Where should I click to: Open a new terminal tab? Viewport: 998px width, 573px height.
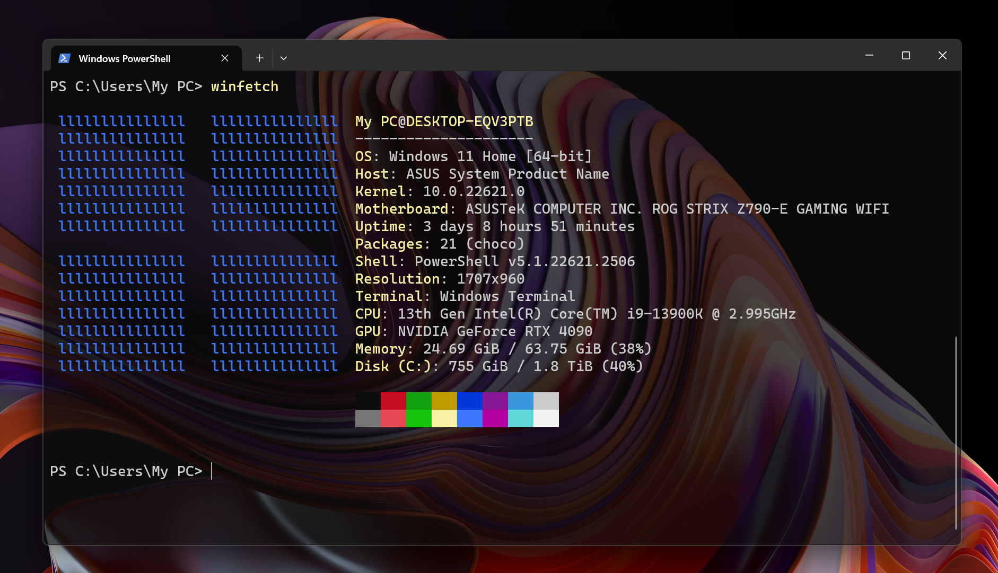pos(259,58)
